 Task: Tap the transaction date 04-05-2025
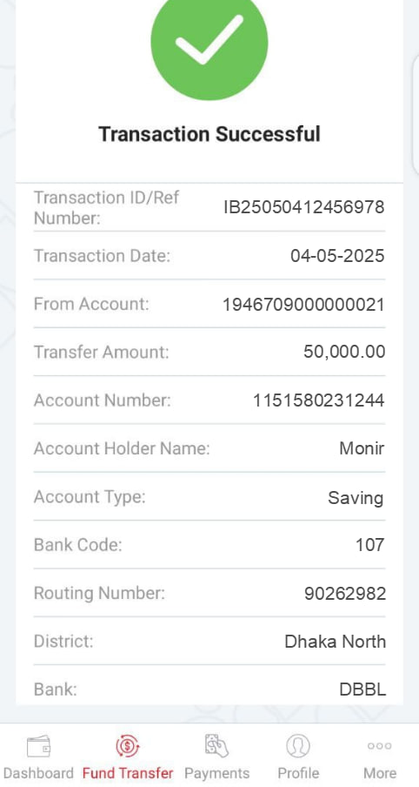coord(337,256)
